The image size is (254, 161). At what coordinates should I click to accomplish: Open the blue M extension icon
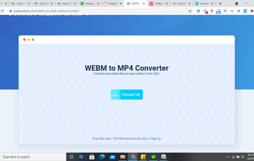coord(245,11)
